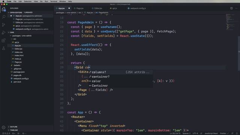Switch to the webpack.config.js tab
Viewport: 240px width, 135px height.
pyautogui.click(x=138, y=8)
